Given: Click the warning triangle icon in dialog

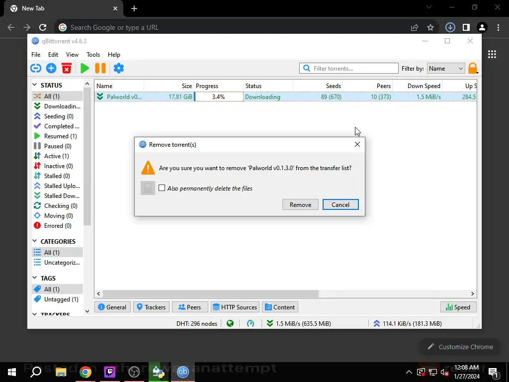Looking at the screenshot, I should [x=148, y=168].
